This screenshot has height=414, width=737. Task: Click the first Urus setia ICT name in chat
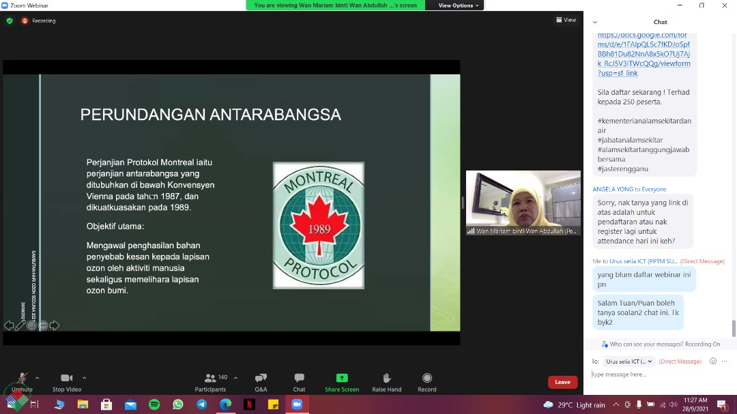pyautogui.click(x=644, y=261)
